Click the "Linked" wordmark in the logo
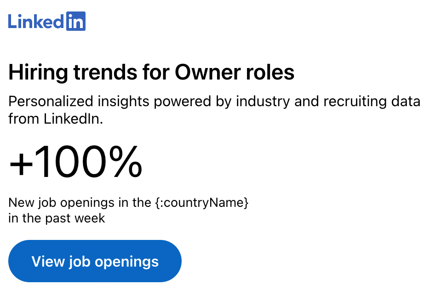This screenshot has height=296, width=447. click(36, 21)
